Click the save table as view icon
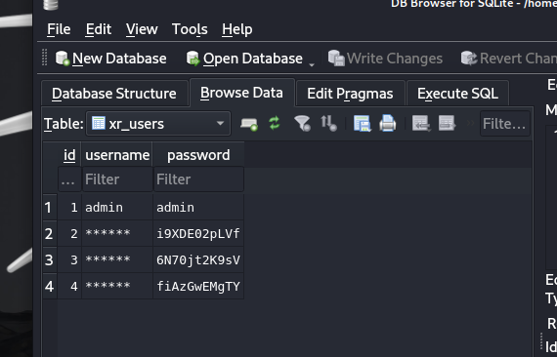The width and height of the screenshot is (557, 357). click(x=362, y=124)
